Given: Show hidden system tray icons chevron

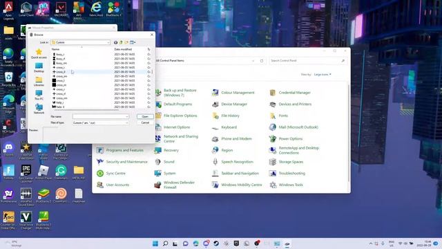Looking at the screenshot, I should point(371,243).
